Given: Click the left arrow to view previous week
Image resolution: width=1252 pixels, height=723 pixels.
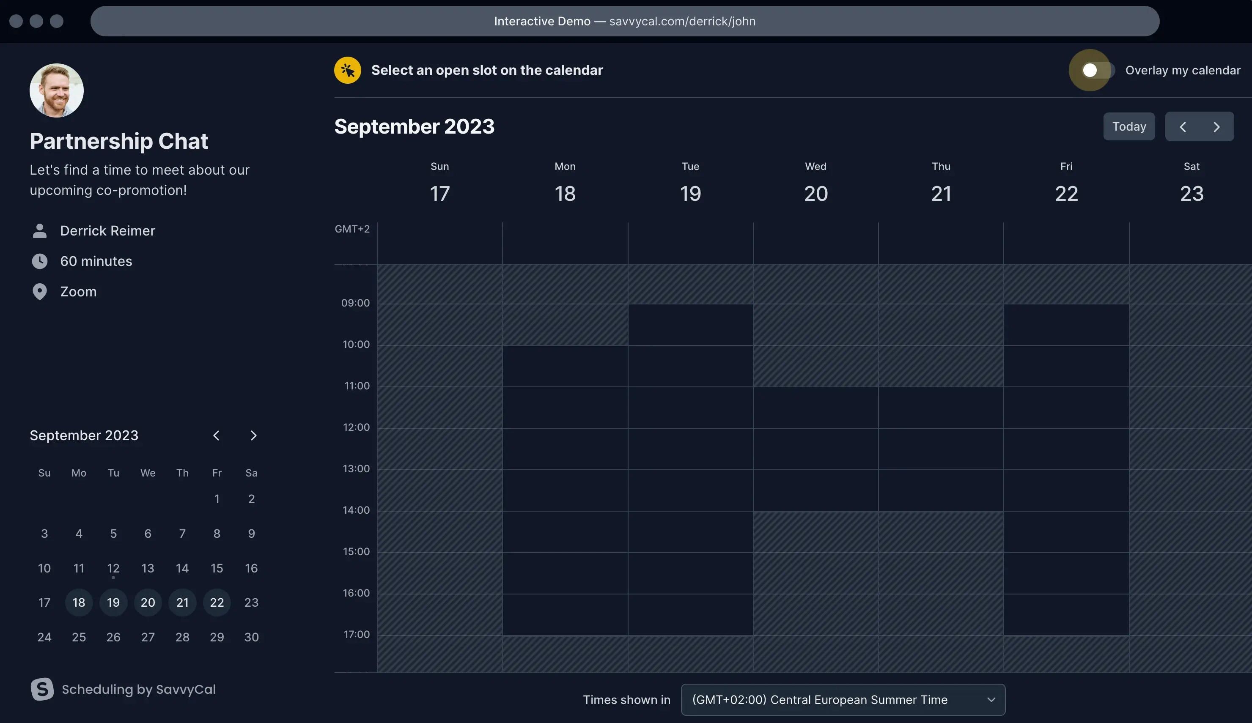Looking at the screenshot, I should point(1183,126).
